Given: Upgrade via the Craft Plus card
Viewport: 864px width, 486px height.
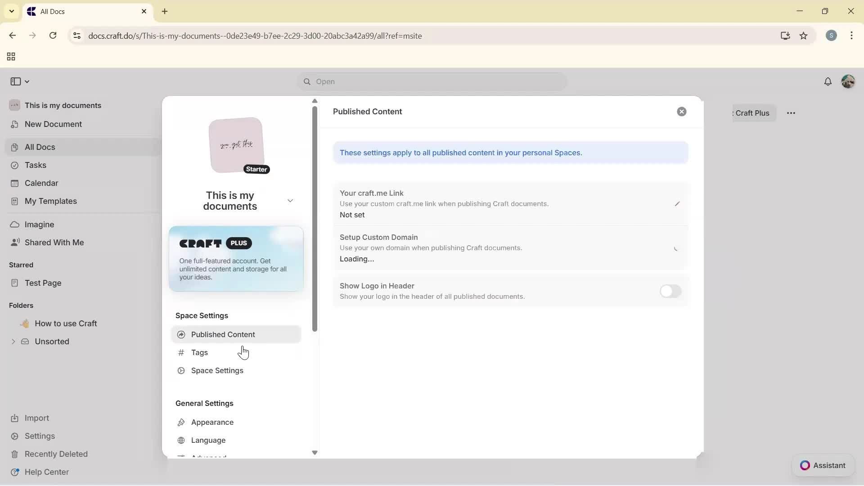Looking at the screenshot, I should click(236, 259).
